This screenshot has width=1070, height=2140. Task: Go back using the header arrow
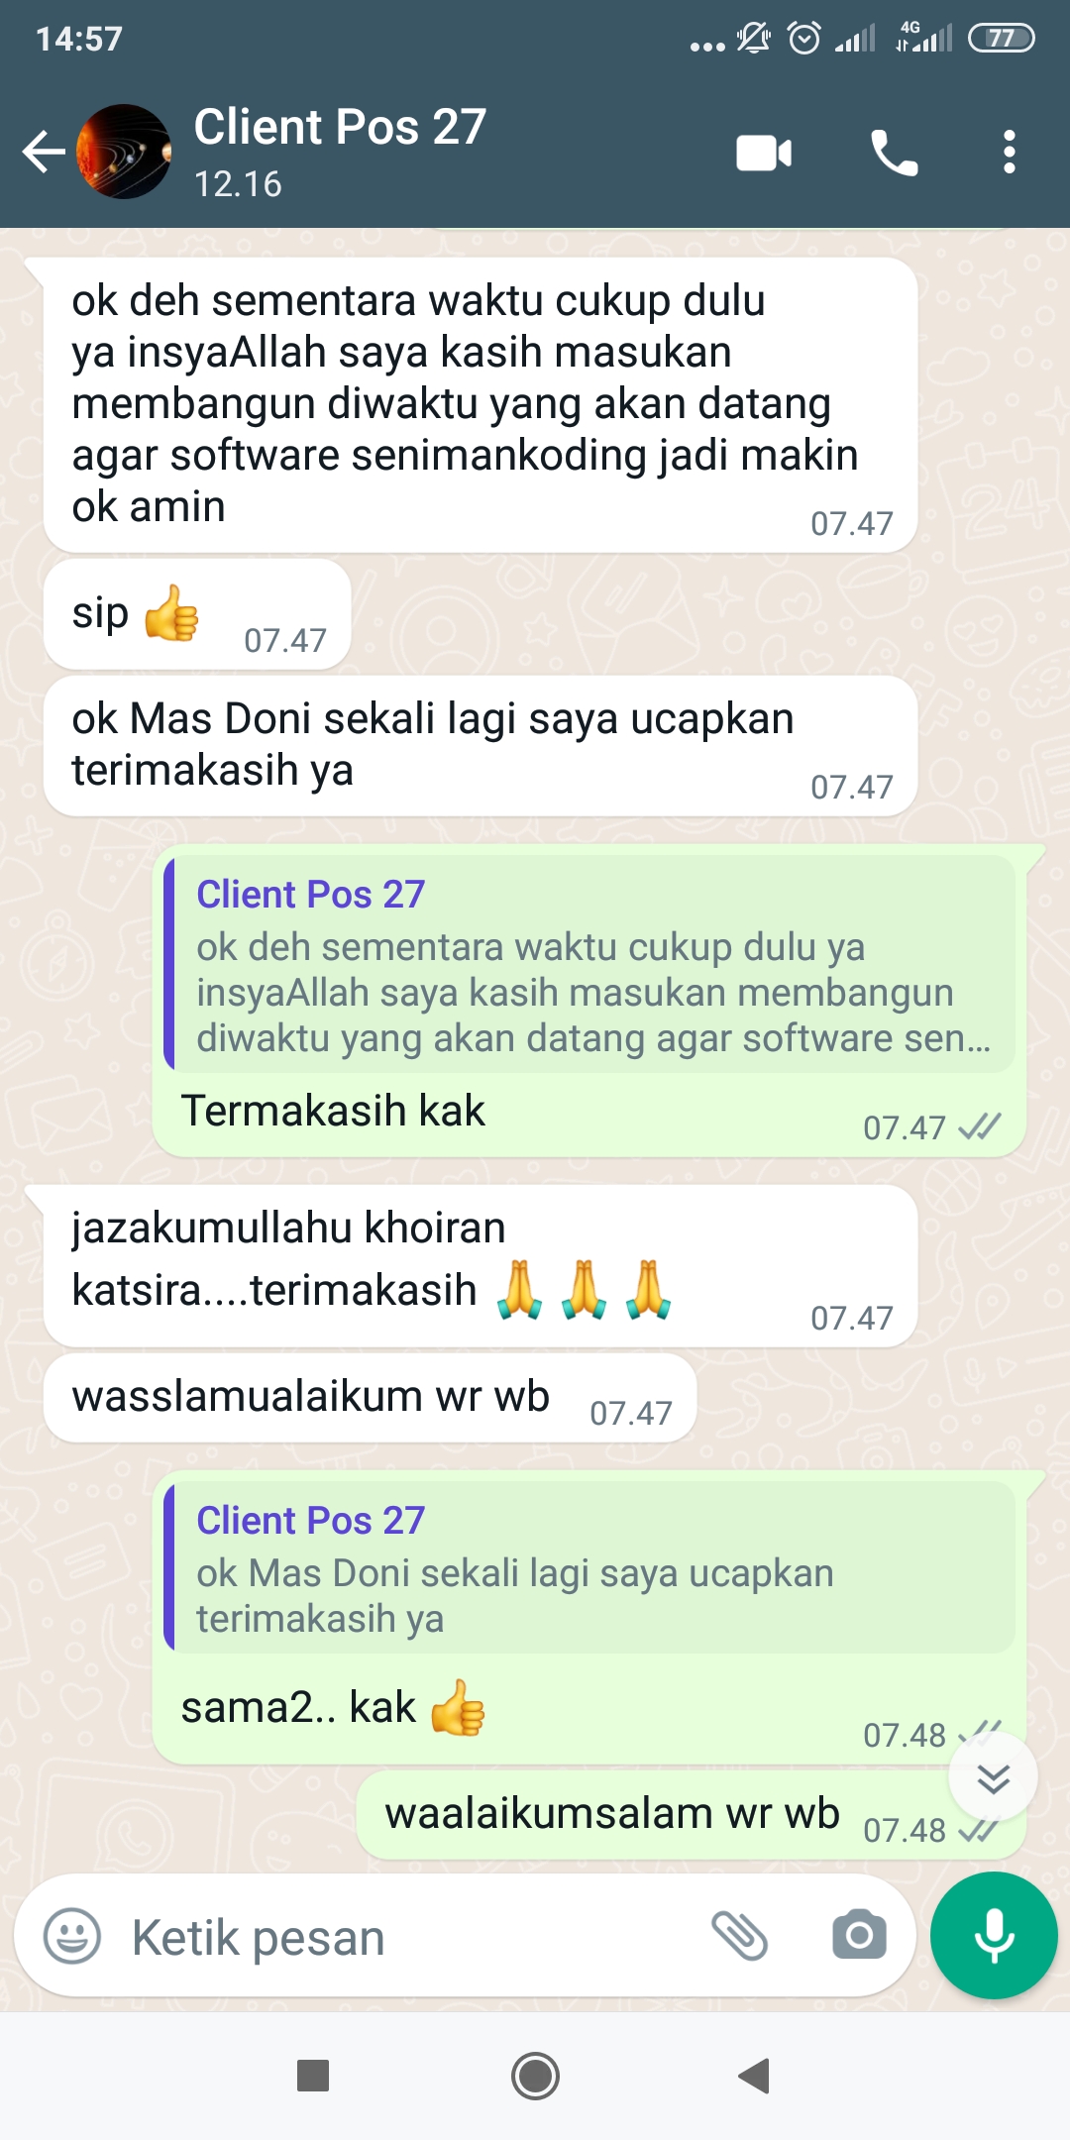pos(44,153)
